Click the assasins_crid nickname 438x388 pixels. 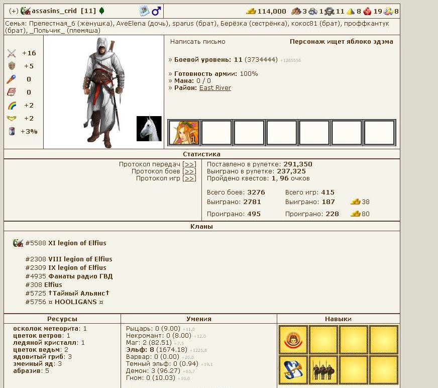(54, 11)
